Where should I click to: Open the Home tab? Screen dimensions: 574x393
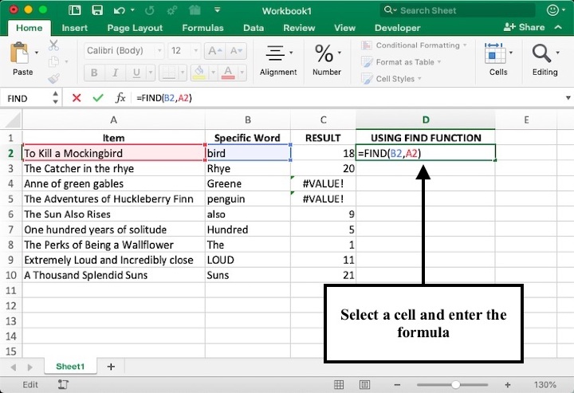point(29,28)
